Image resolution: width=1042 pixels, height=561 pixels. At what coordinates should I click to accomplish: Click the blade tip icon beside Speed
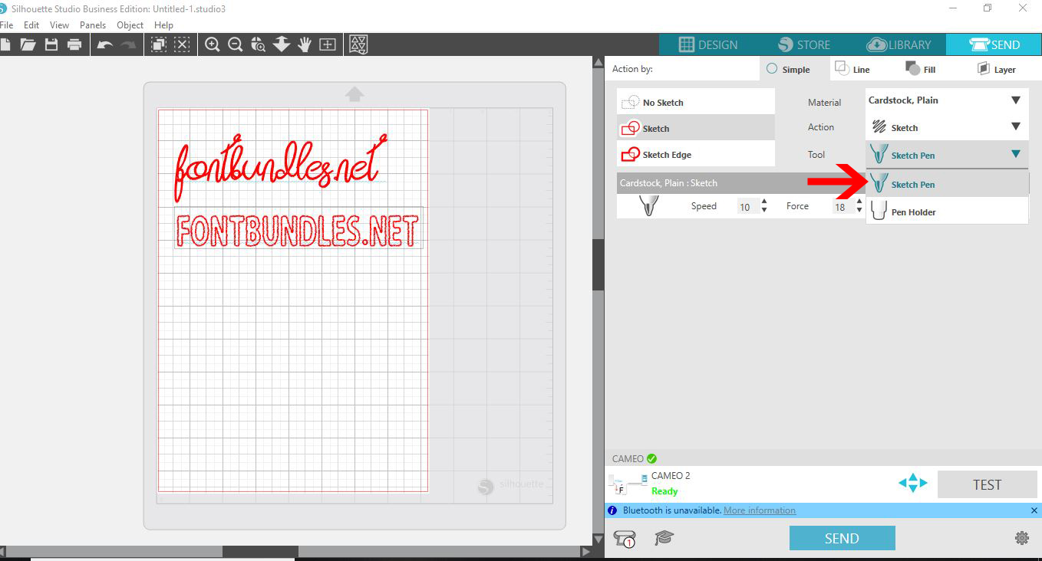[648, 206]
